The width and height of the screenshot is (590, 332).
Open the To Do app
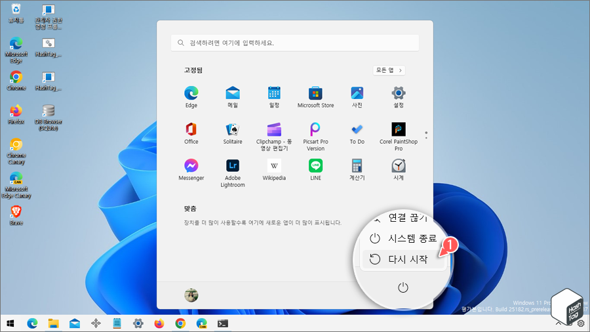pyautogui.click(x=357, y=134)
